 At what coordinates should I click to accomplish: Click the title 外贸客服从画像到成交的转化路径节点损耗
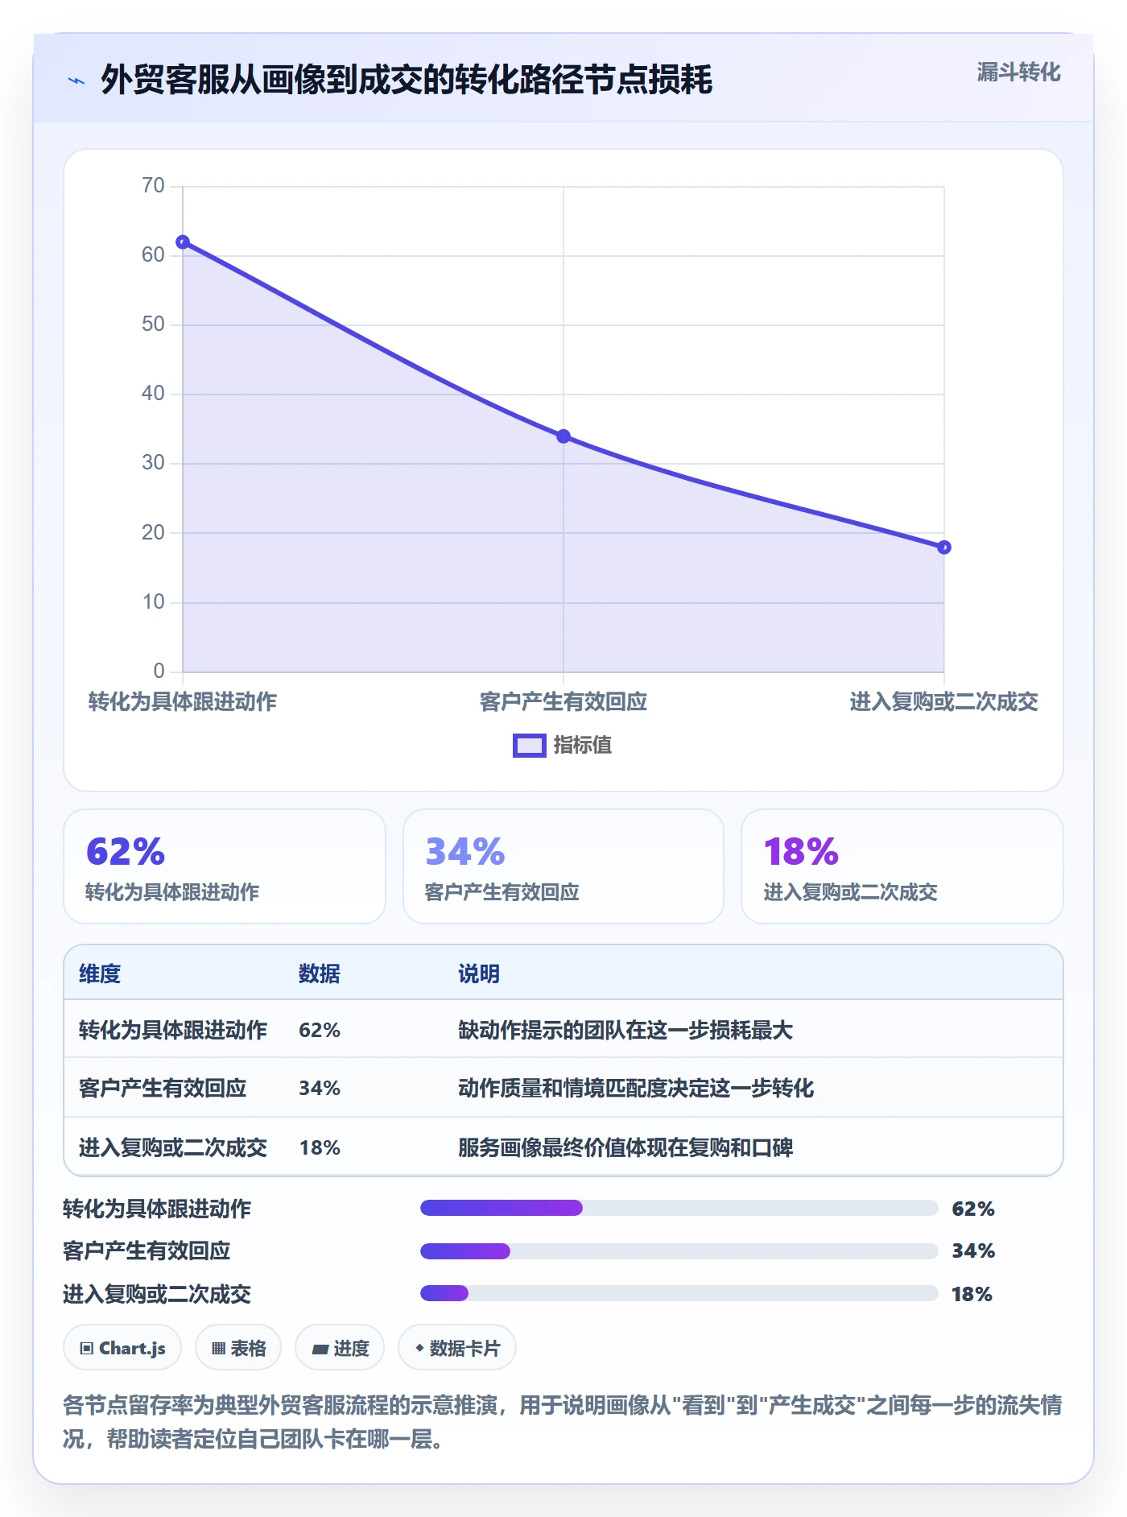(407, 80)
